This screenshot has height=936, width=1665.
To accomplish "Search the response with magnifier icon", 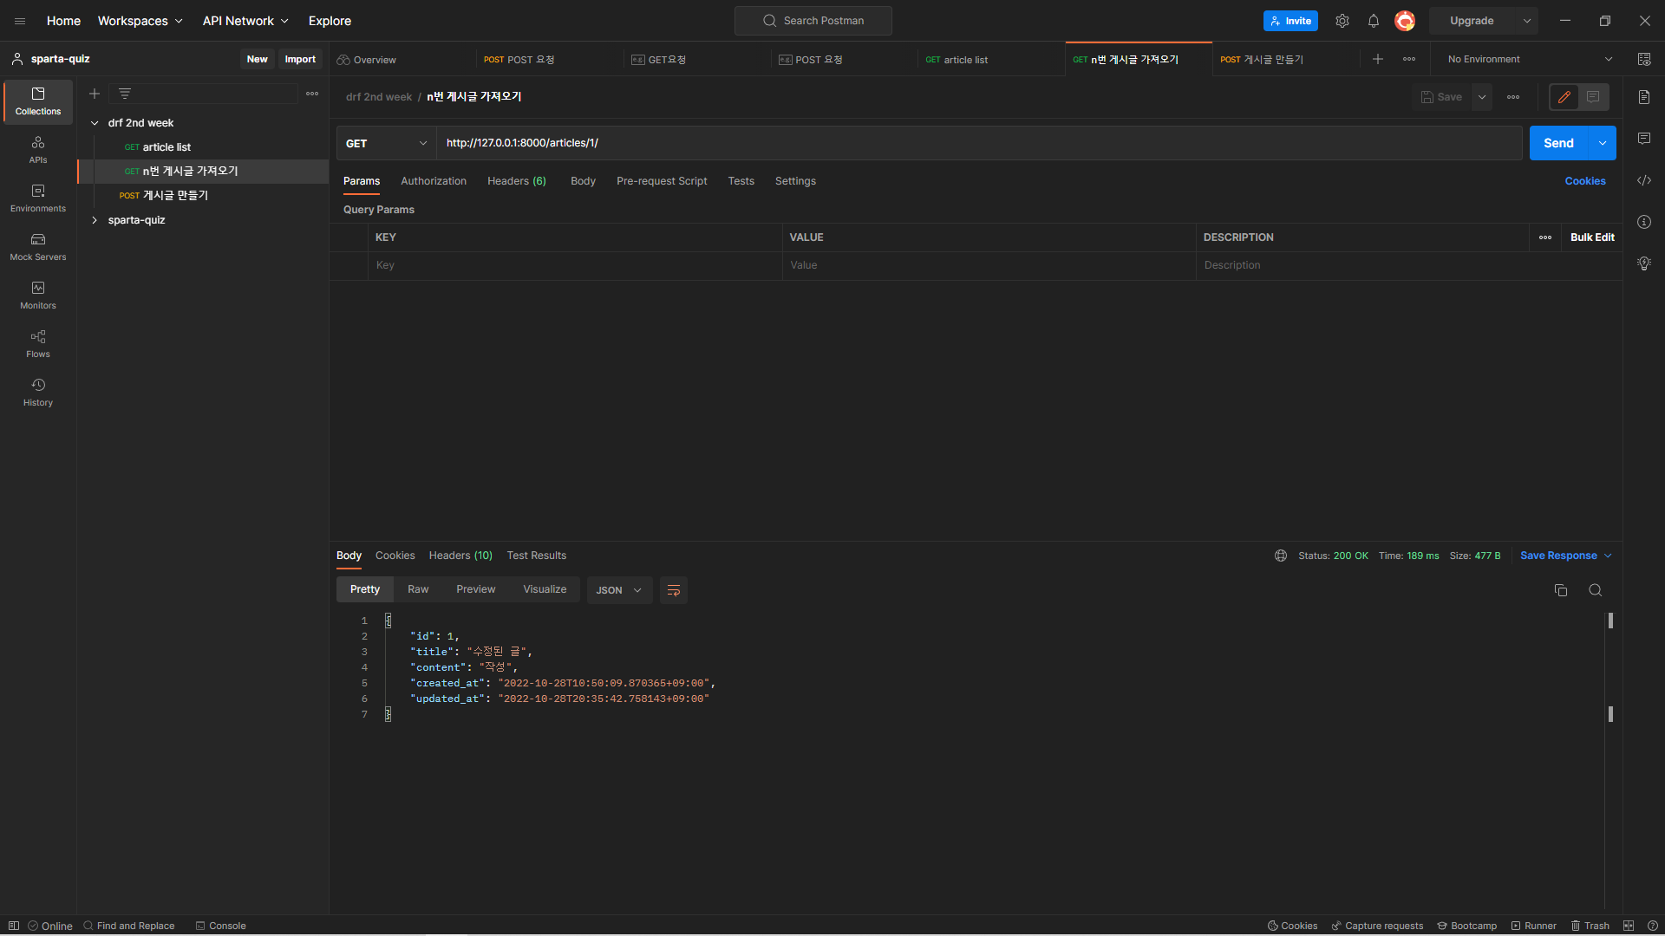I will tap(1595, 590).
